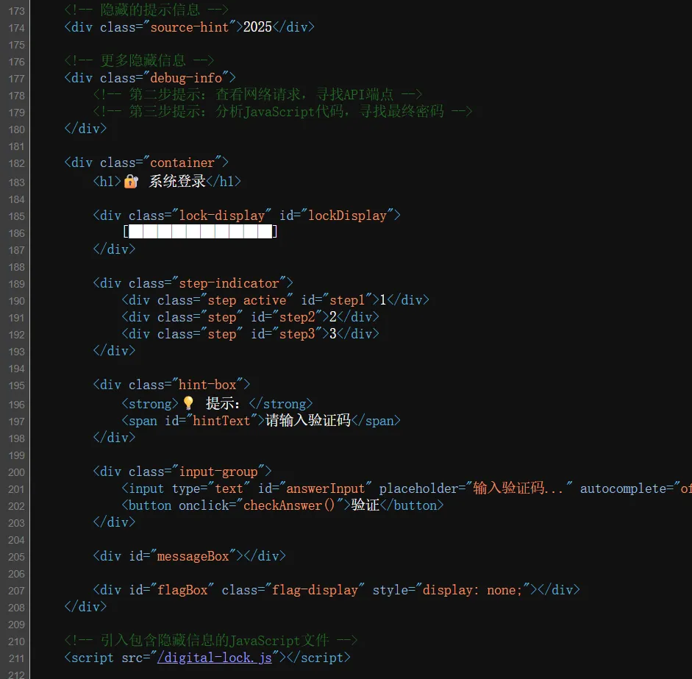This screenshot has height=679, width=692.
Task: Click line number 174 in the gutter
Action: tap(15, 28)
